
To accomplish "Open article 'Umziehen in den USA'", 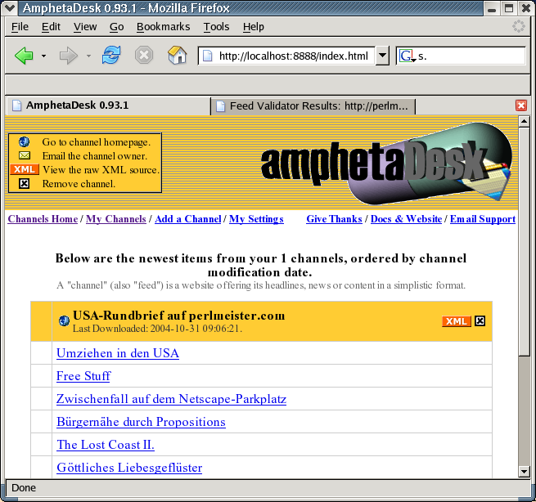I will point(118,353).
